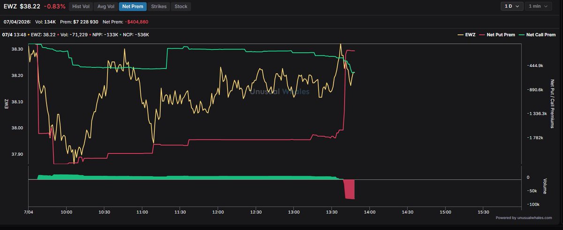This screenshot has height=230, width=563.
Task: Click the red negative volume bar
Action: point(350,189)
